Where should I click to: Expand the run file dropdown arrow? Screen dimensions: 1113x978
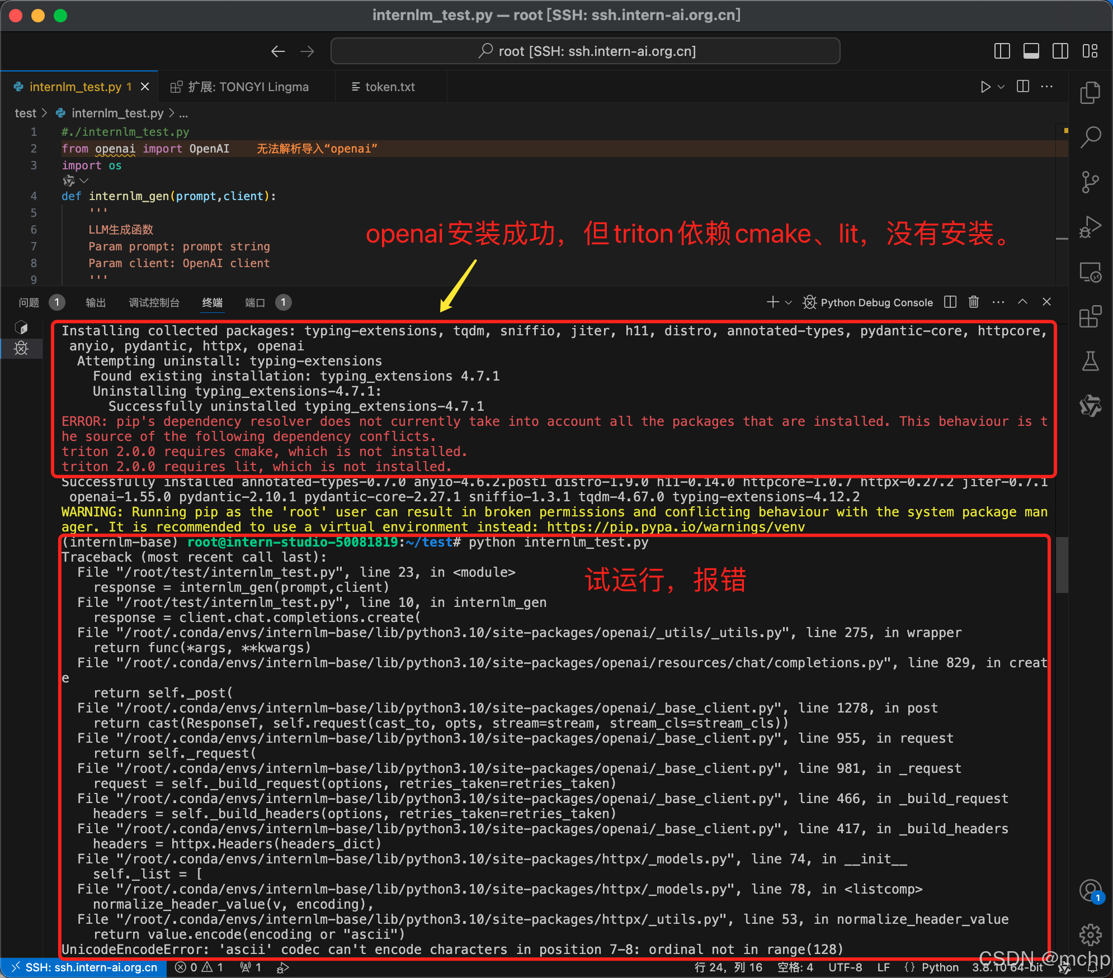[x=1001, y=87]
